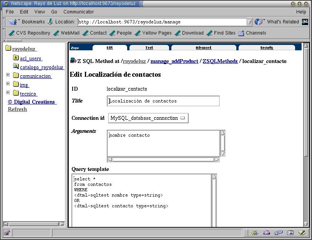The height and width of the screenshot is (240, 312).
Task: Open WebMail bookmark
Action: [66, 33]
